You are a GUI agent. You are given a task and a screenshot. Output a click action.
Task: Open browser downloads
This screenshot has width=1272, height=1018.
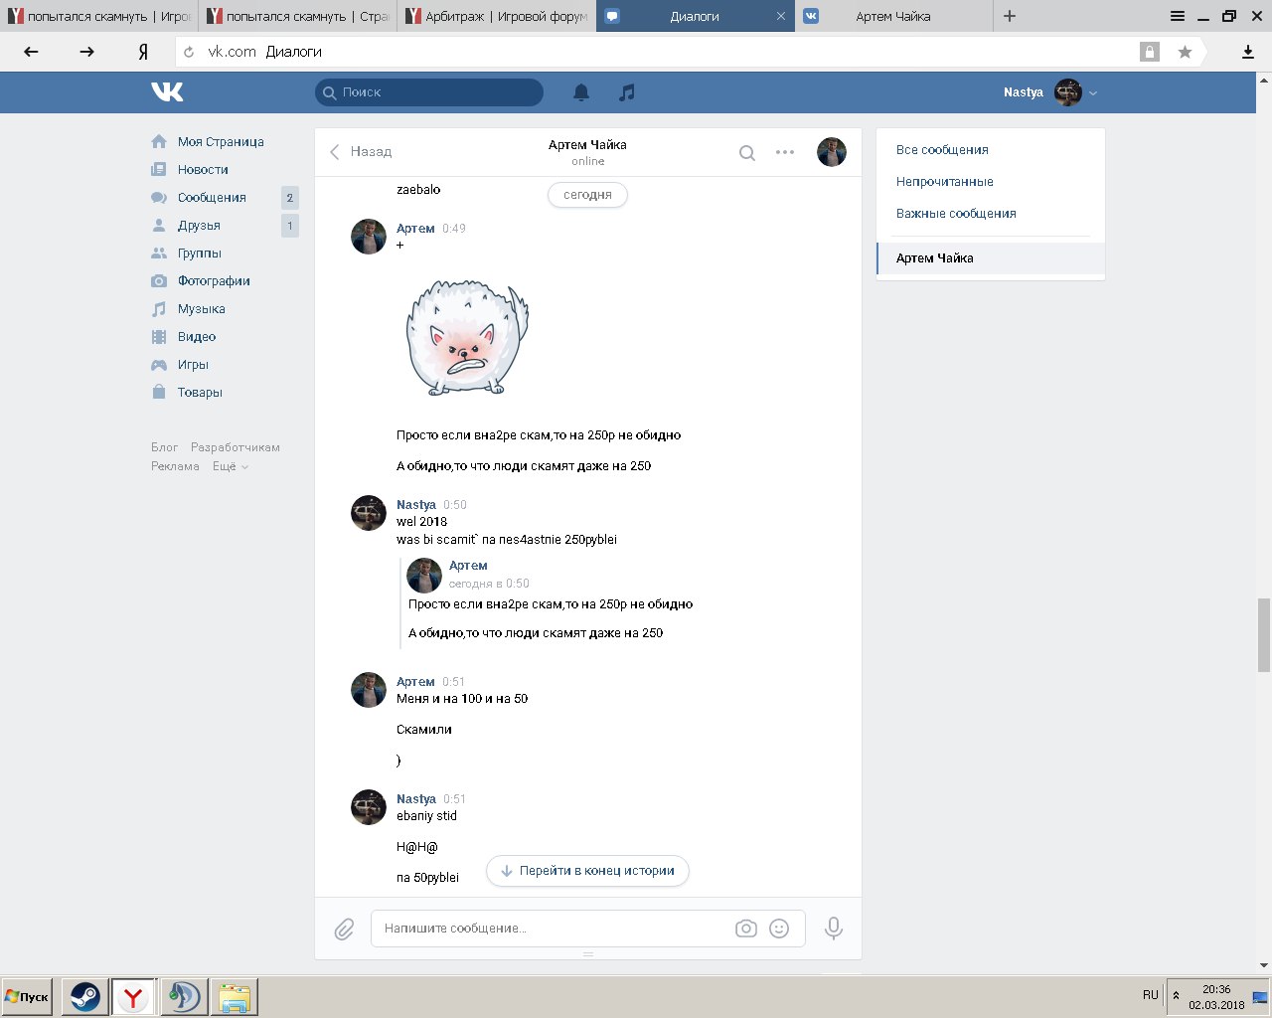tap(1248, 52)
